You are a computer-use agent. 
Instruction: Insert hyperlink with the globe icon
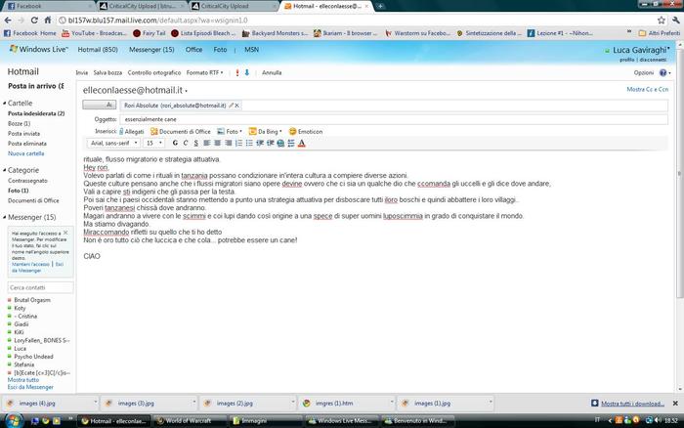[280, 143]
